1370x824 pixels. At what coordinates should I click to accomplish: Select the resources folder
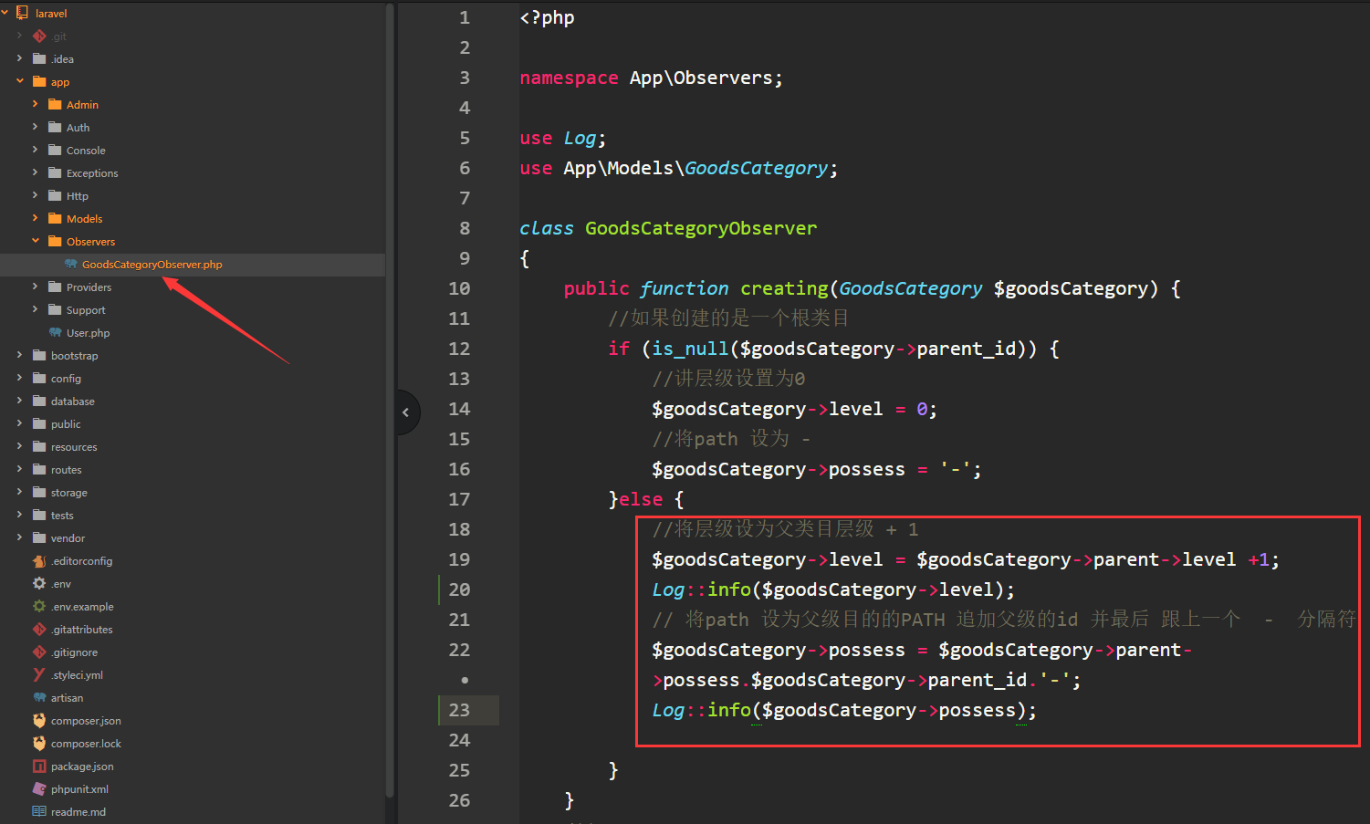[74, 447]
